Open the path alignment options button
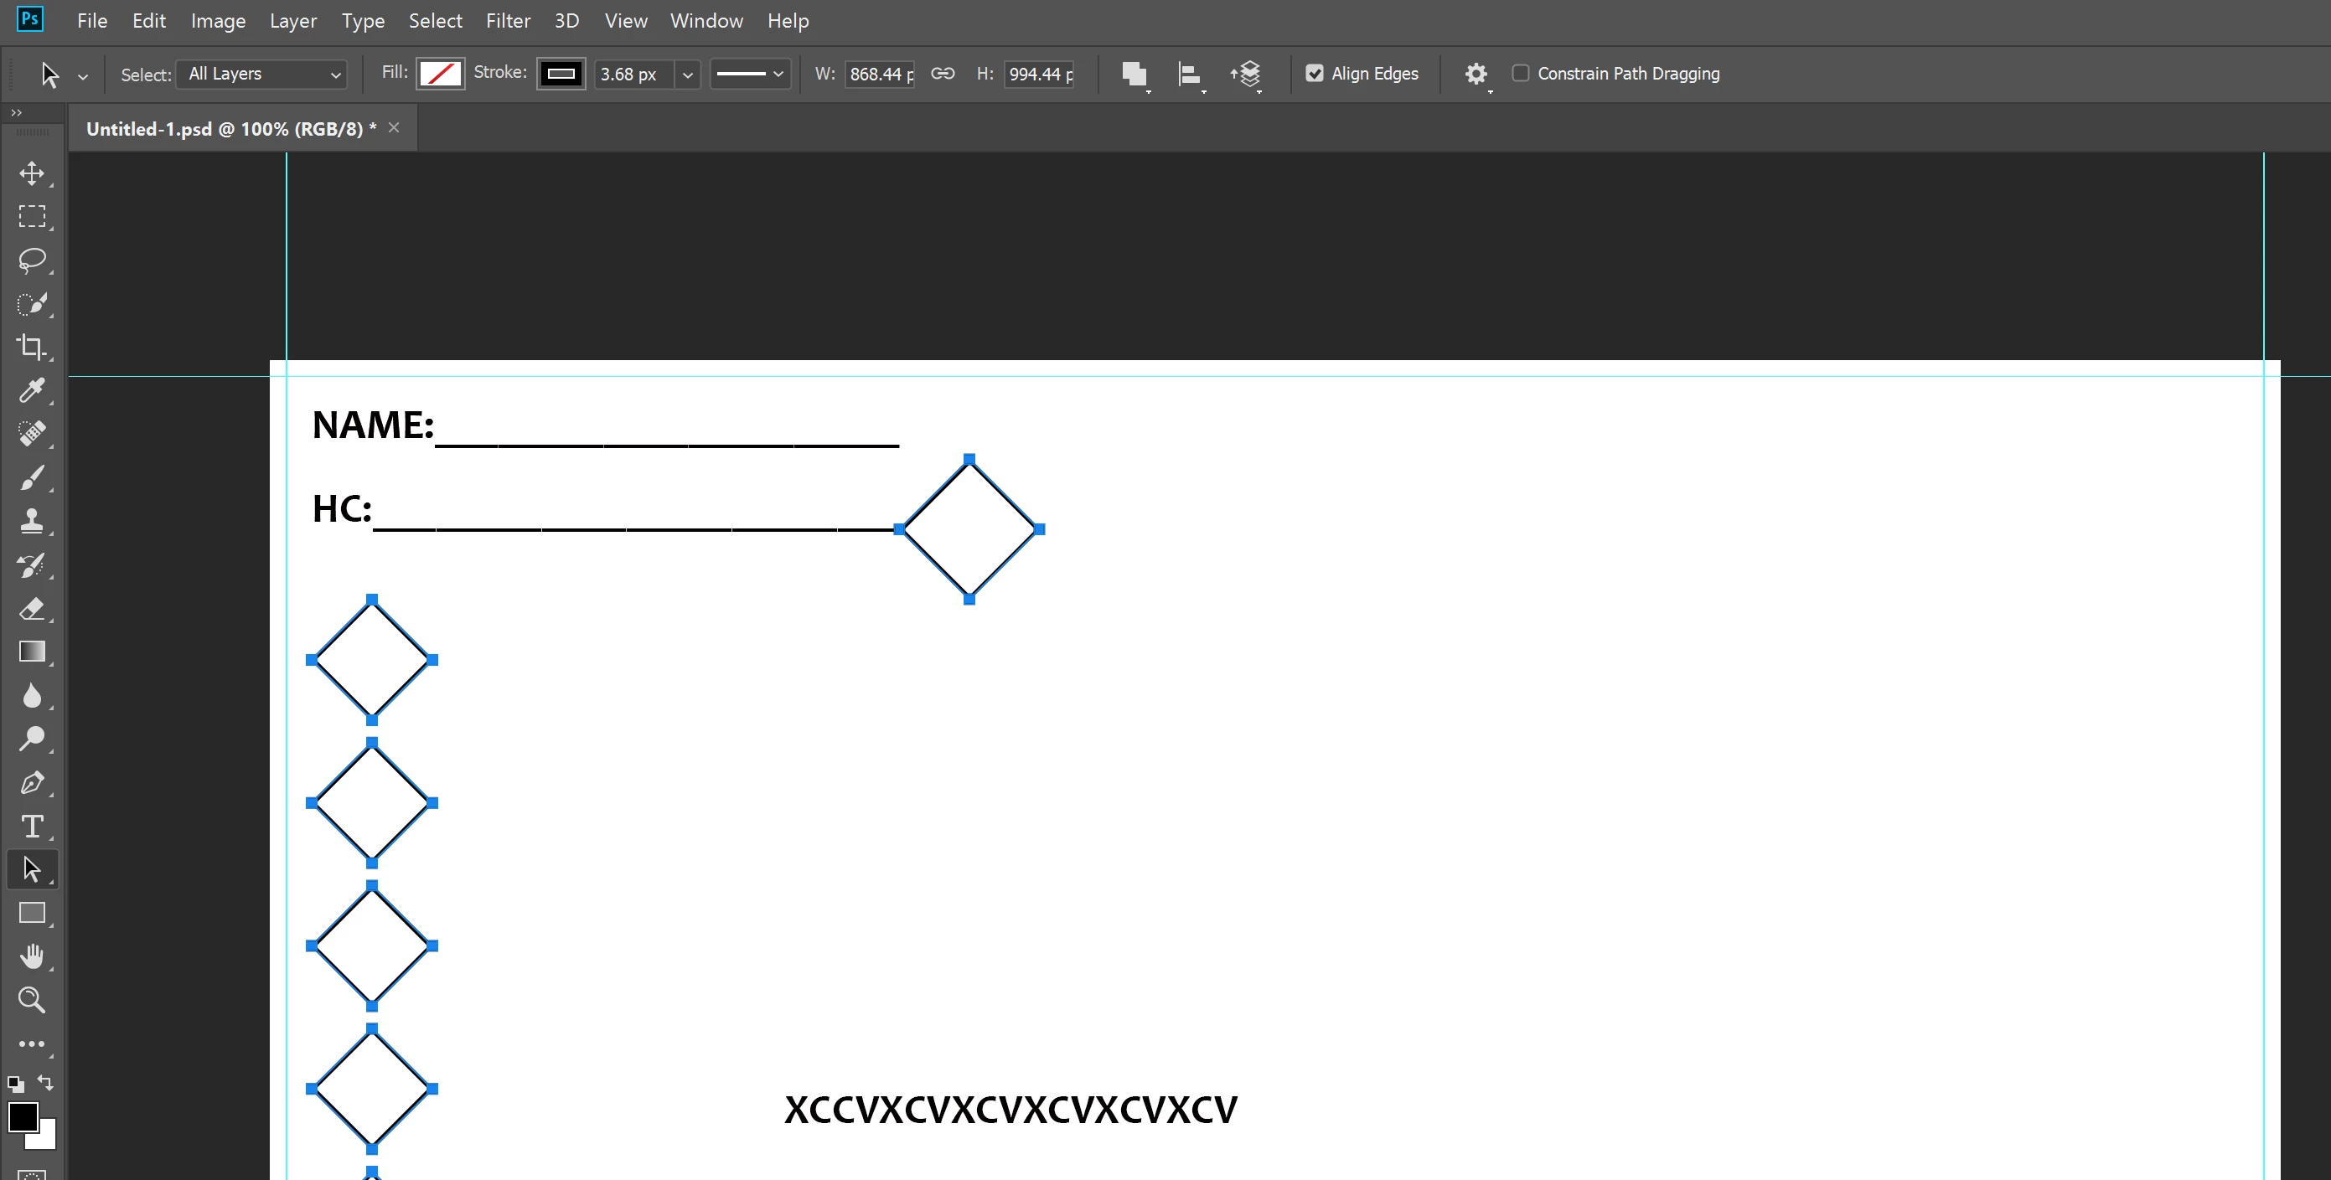 click(x=1190, y=75)
